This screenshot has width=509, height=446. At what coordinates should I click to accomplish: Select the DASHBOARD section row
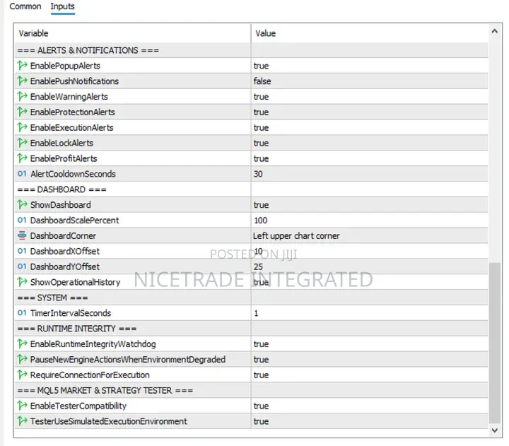click(251, 189)
